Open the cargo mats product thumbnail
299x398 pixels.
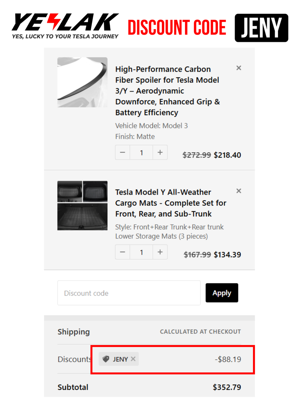point(82,206)
